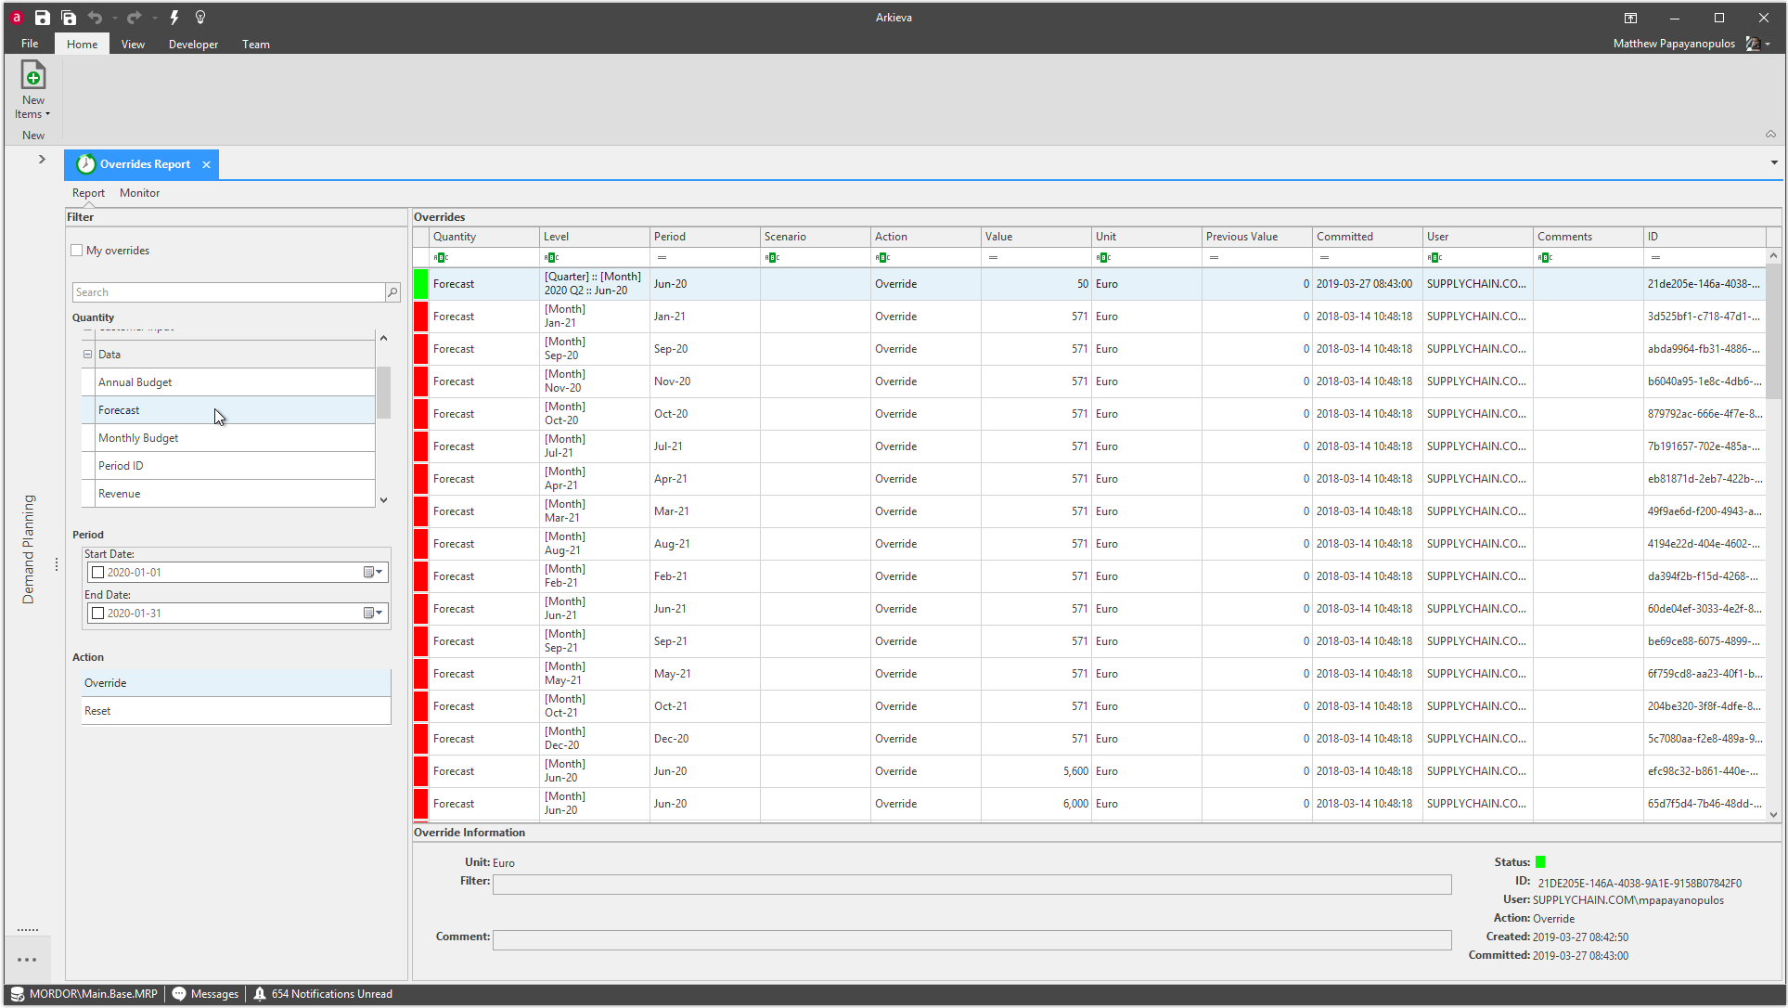Viewport: 1788px width, 1008px height.
Task: Click the Arkieva application logo icon
Action: (16, 18)
